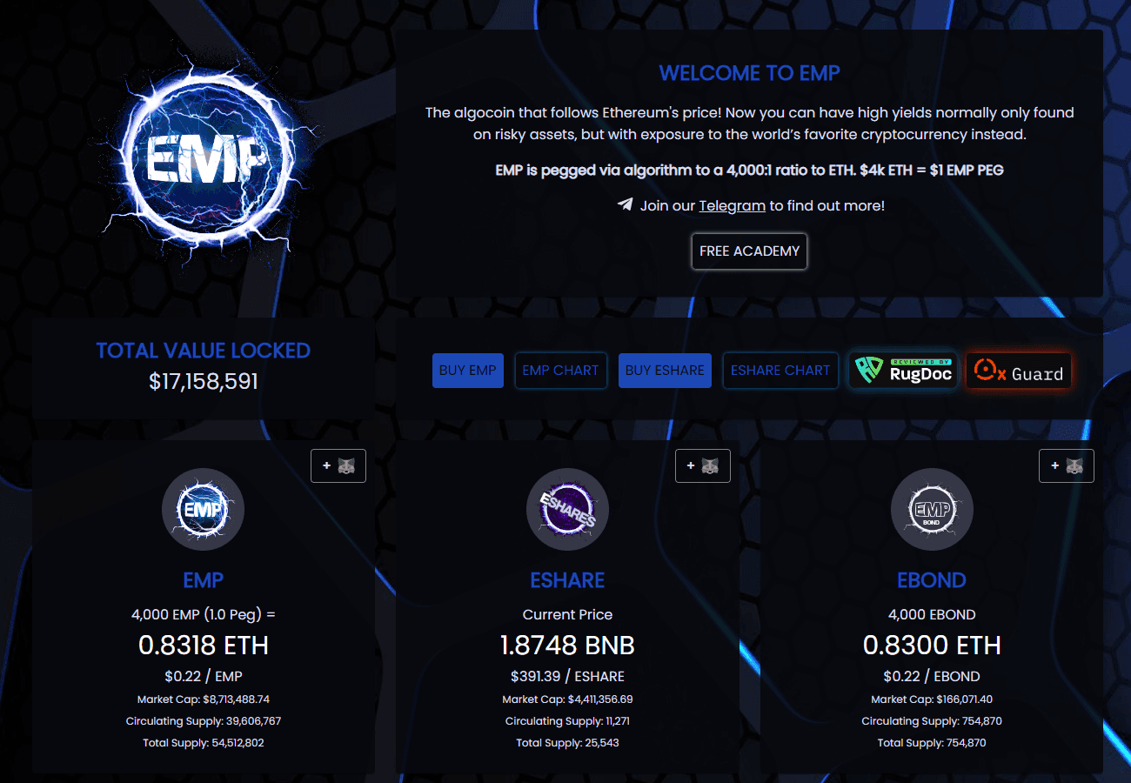Screen dimensions: 1131x783
Task: Click the $391.39 / ESHARE text
Action: (567, 676)
